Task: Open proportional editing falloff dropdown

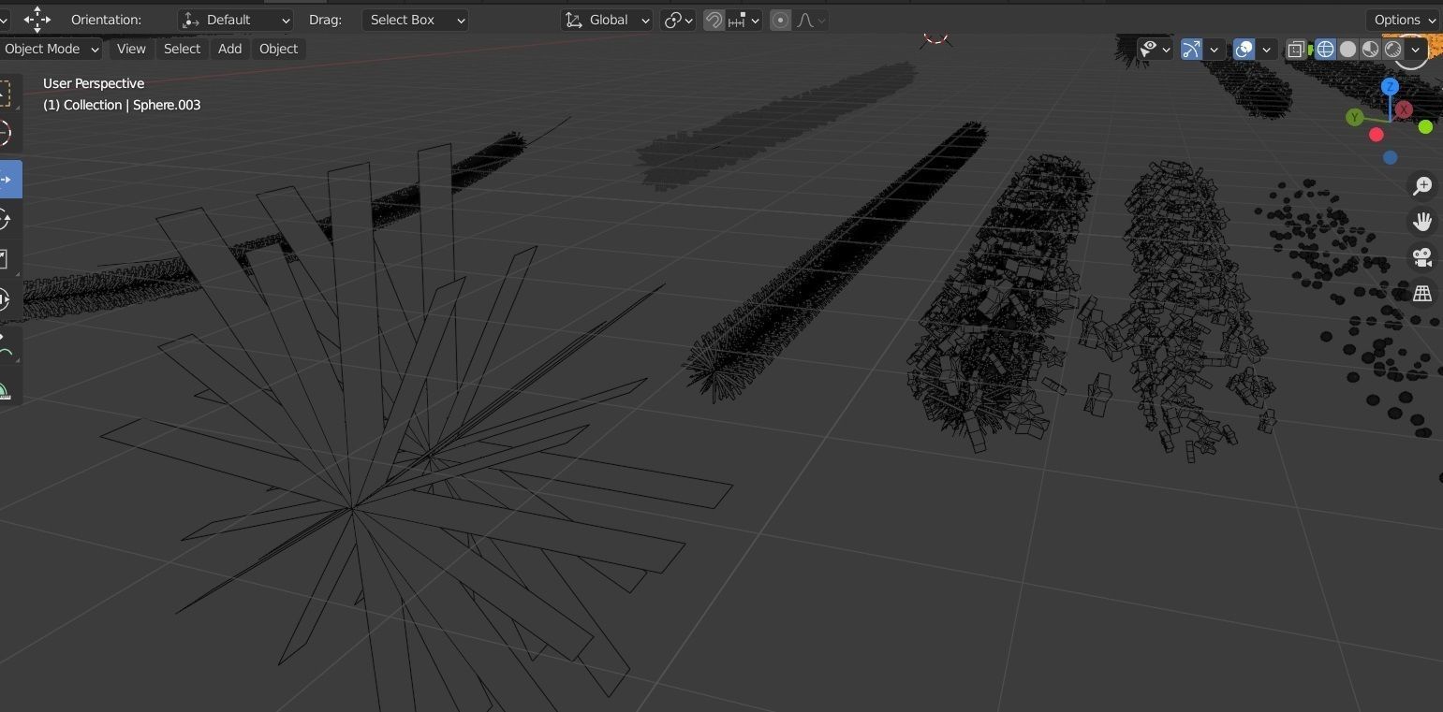Action: click(810, 20)
